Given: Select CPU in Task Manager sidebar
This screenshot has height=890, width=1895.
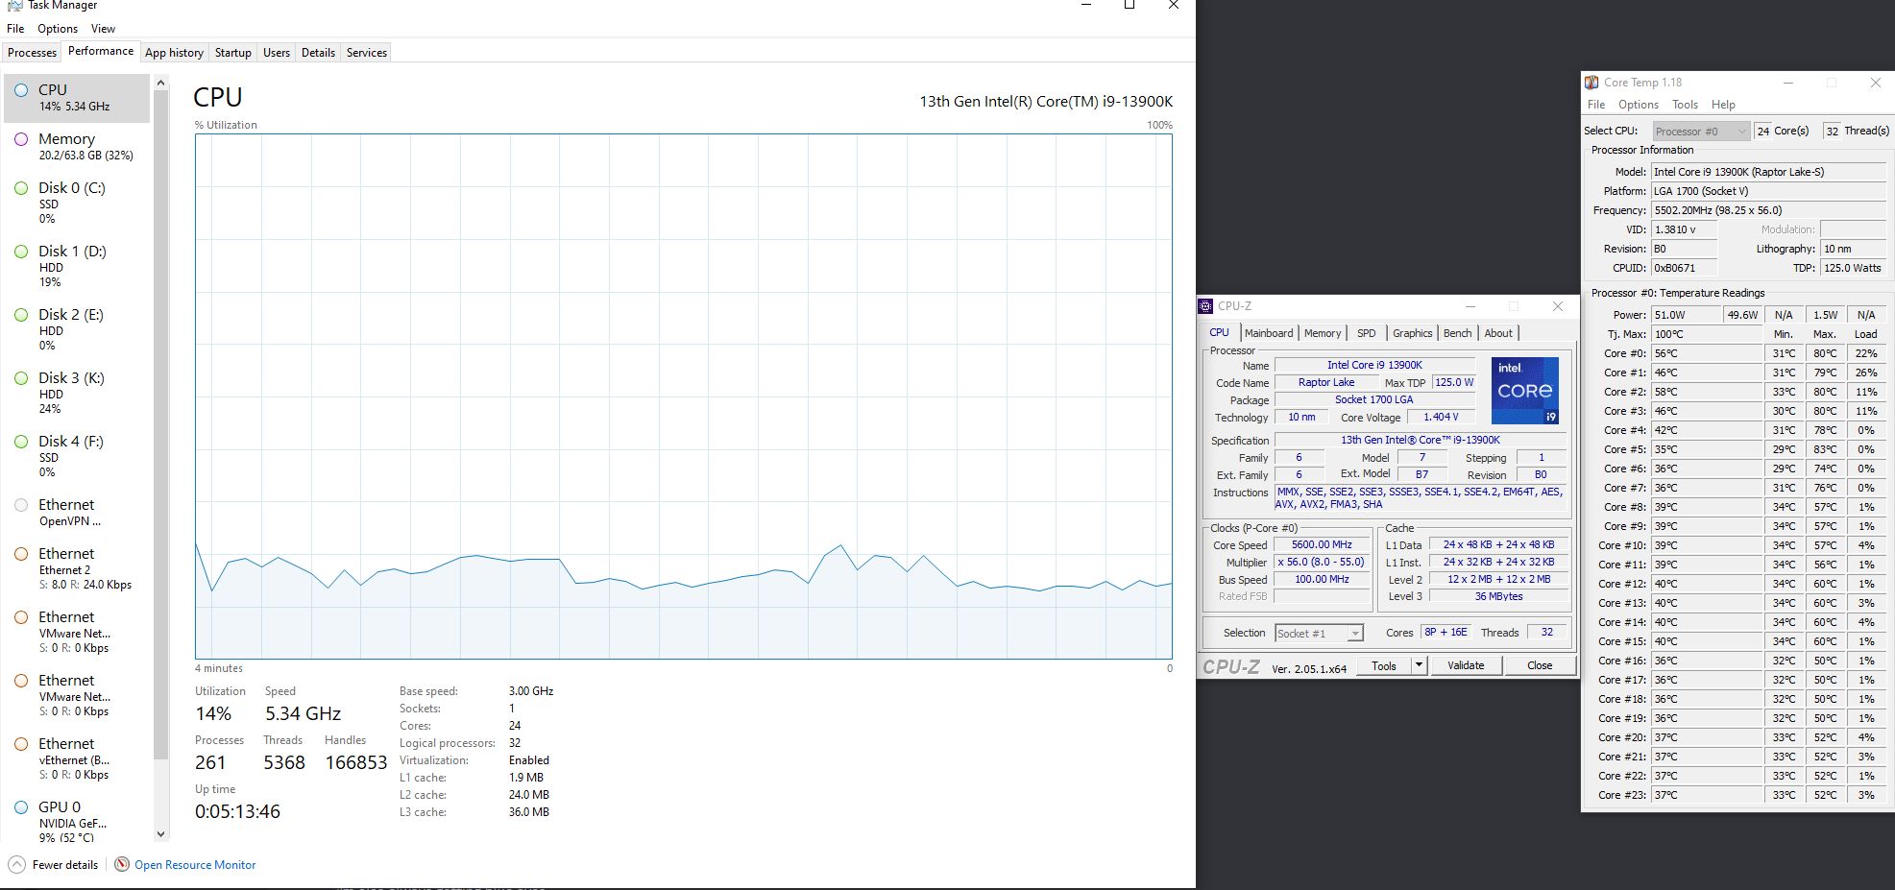Looking at the screenshot, I should (x=77, y=98).
